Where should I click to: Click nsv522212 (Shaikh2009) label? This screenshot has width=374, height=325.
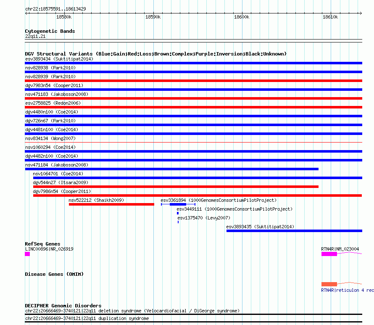(x=96, y=200)
